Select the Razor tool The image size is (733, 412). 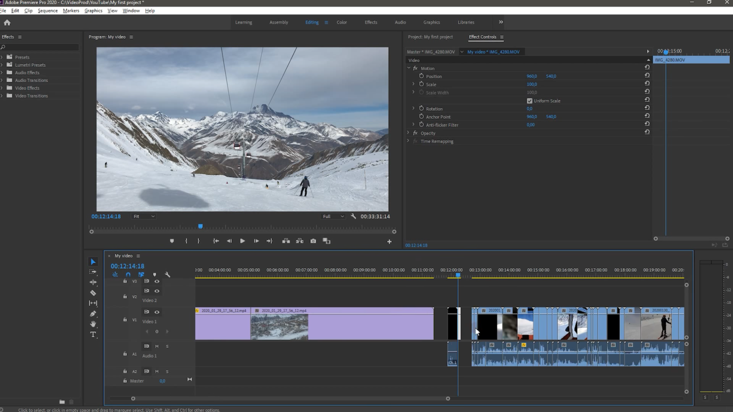pos(93,293)
